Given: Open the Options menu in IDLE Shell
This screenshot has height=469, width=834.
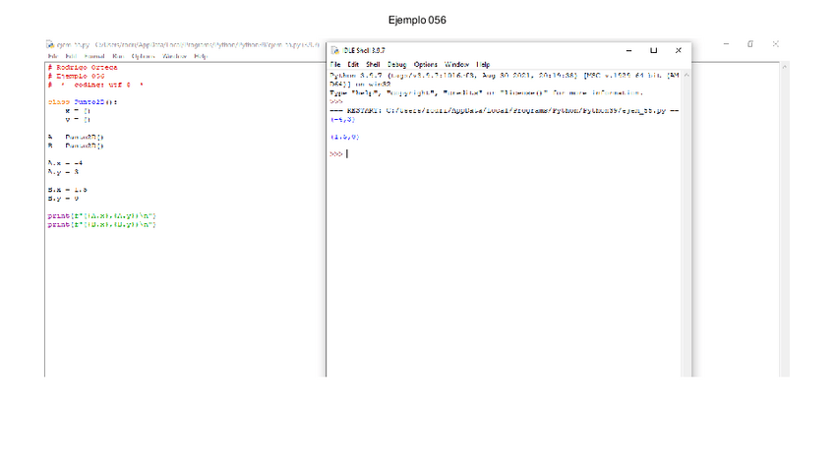Looking at the screenshot, I should [425, 64].
